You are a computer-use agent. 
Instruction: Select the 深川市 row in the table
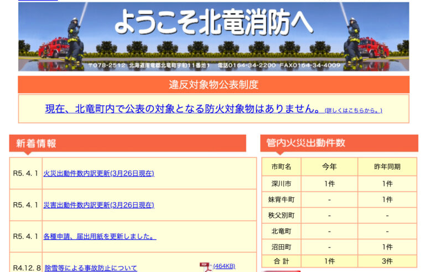tap(277, 184)
